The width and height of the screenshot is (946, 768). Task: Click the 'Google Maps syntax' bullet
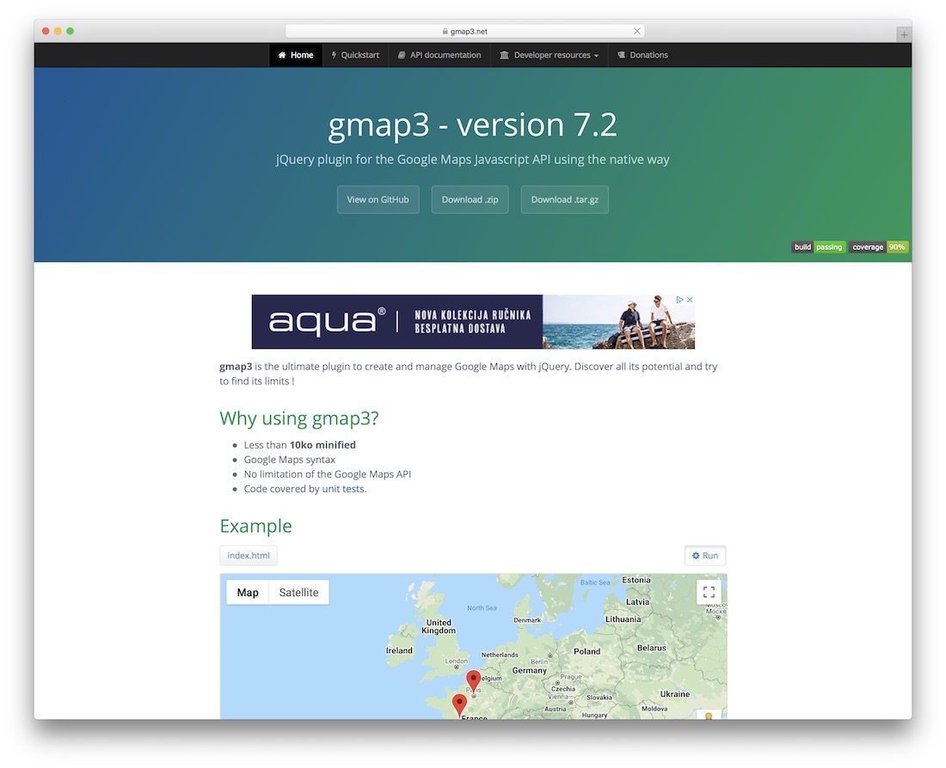(290, 460)
